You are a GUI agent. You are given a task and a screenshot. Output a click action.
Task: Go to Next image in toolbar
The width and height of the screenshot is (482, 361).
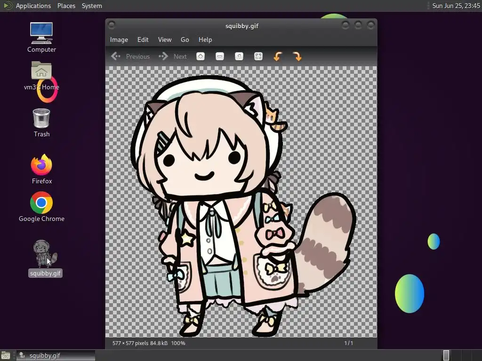172,56
